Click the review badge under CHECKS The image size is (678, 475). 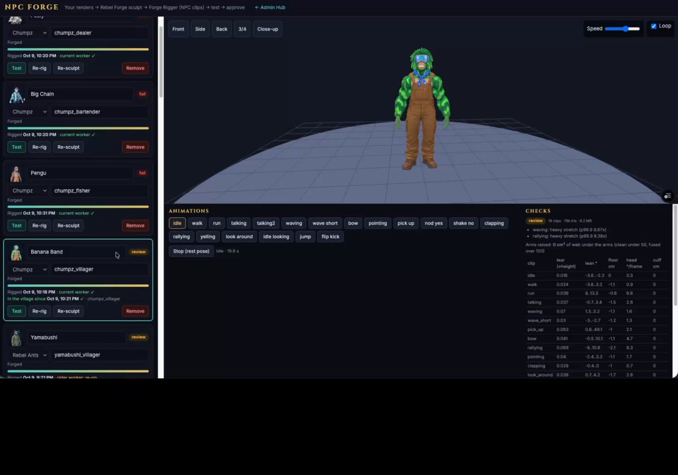point(536,221)
